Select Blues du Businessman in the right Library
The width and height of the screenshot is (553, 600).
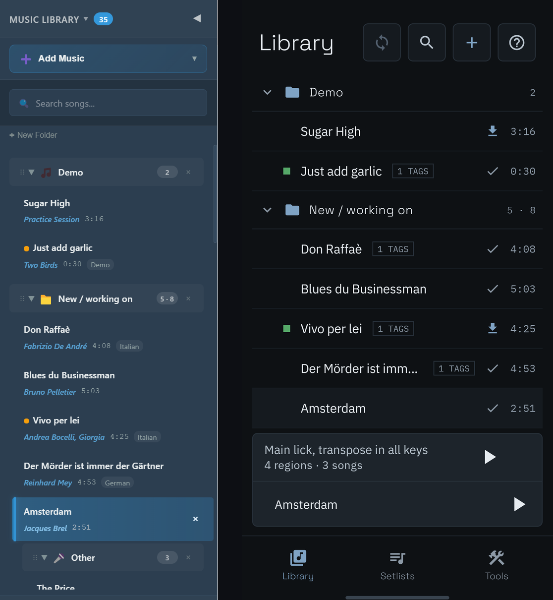pos(397,289)
